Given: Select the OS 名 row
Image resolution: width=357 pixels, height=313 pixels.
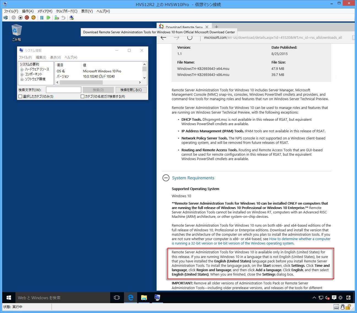Looking at the screenshot, I should click(99, 71).
